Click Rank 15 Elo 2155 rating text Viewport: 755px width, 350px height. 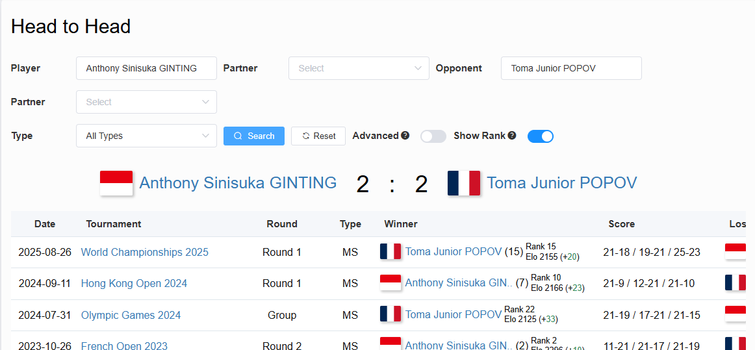click(552, 252)
